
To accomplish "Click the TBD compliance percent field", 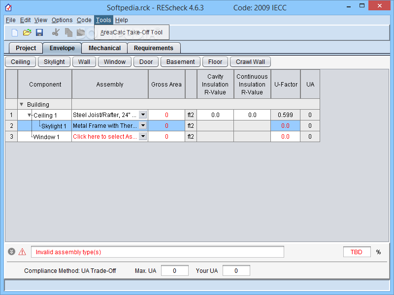I will point(357,252).
